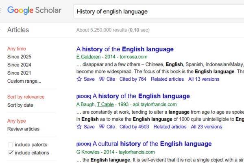Click the search box containing History of english language
The height and width of the screenshot is (163, 244).
[x=159, y=11]
